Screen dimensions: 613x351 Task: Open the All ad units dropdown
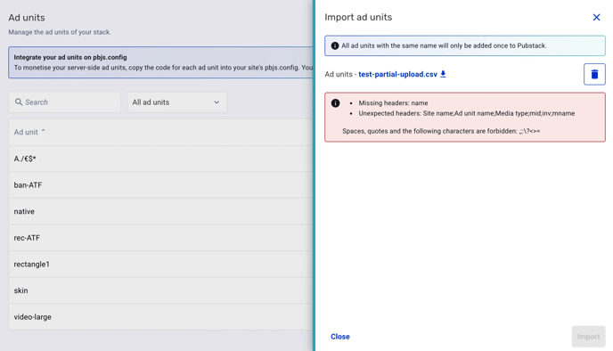coord(176,102)
